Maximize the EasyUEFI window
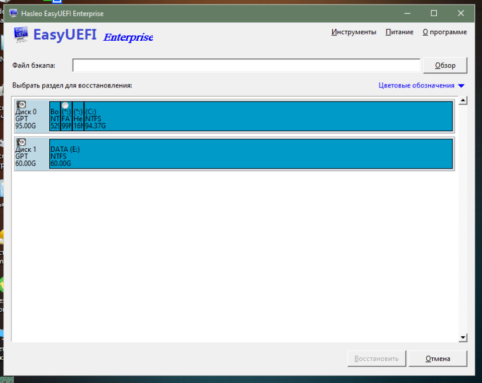482x383 pixels. 434,13
